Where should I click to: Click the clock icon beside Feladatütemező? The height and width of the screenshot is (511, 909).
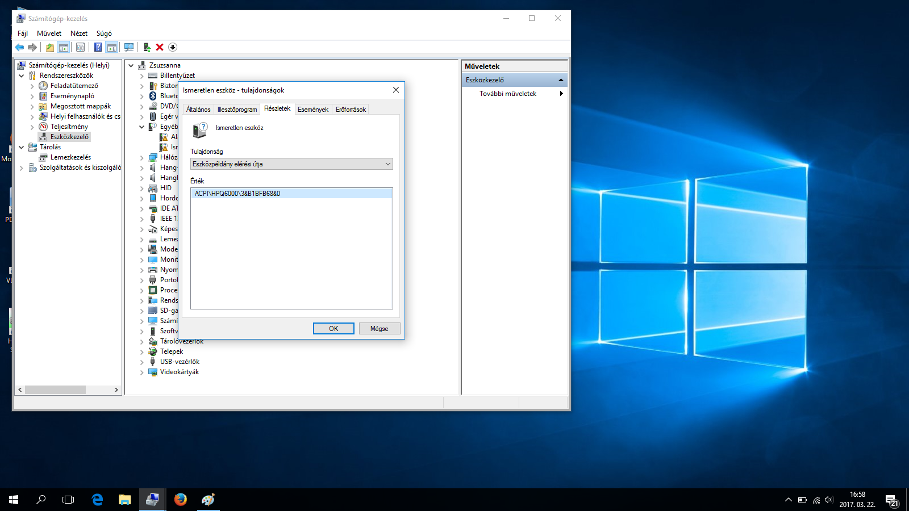(43, 86)
